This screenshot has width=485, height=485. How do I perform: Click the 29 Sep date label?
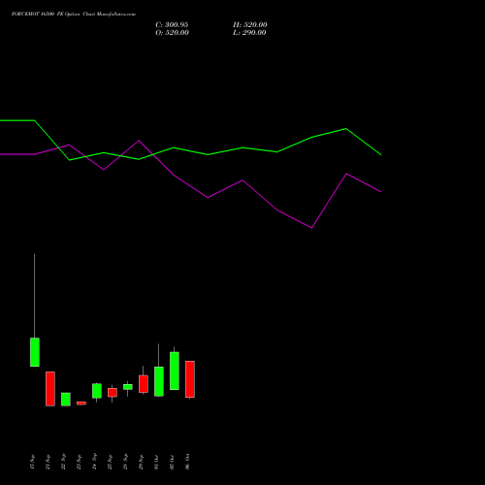(x=141, y=462)
